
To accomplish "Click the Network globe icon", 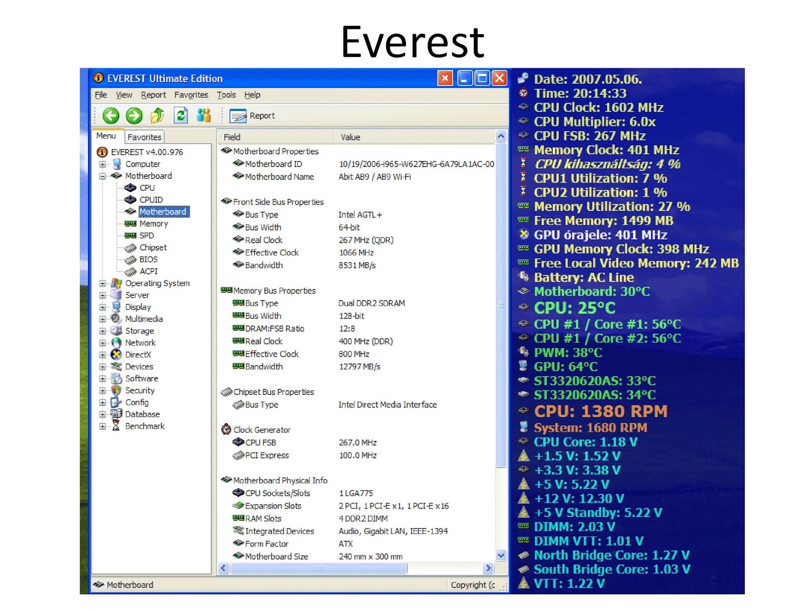I will [x=117, y=343].
